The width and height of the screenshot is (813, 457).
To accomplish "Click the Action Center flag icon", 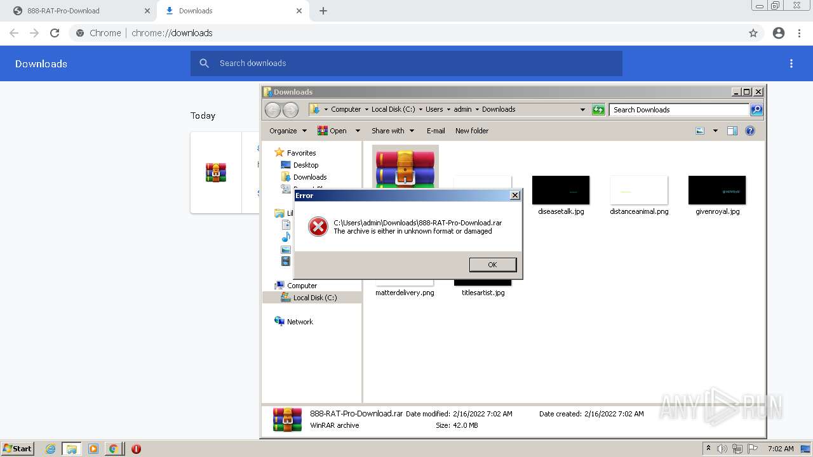I will (x=753, y=449).
